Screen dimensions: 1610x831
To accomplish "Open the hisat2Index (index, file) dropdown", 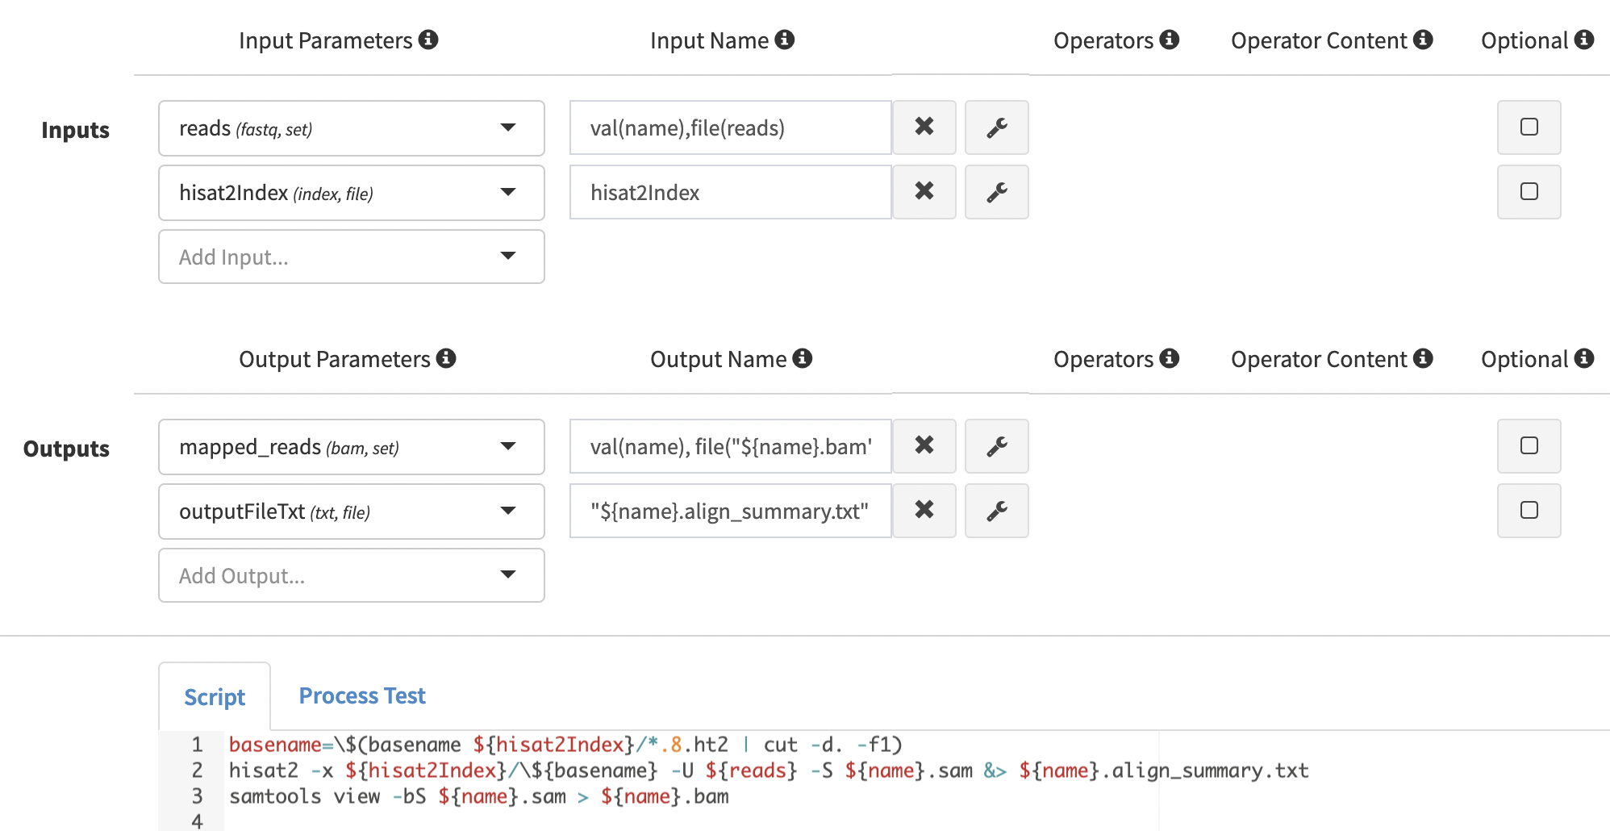I will 352,193.
